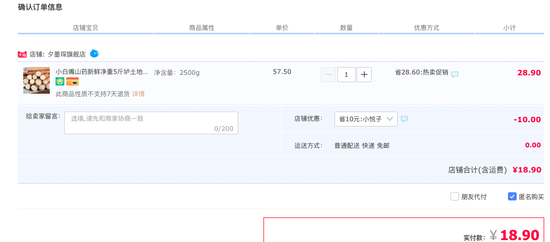Click the 此商品性质不支持7天退货 notice
The height and width of the screenshot is (242, 550).
pos(93,94)
